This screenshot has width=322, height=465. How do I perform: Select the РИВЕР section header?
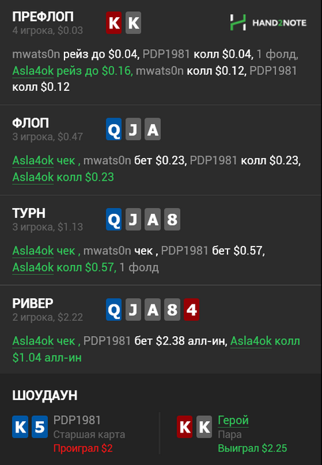pyautogui.click(x=33, y=304)
